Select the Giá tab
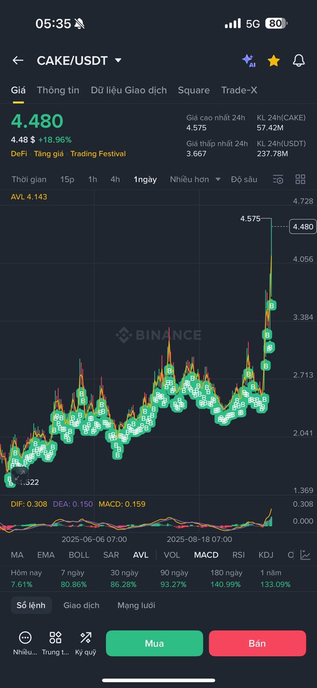Viewport: 317px width, 688px height. click(x=18, y=90)
